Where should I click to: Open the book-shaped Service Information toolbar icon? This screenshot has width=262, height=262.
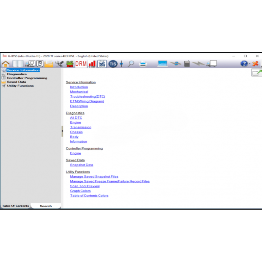click(x=18, y=64)
